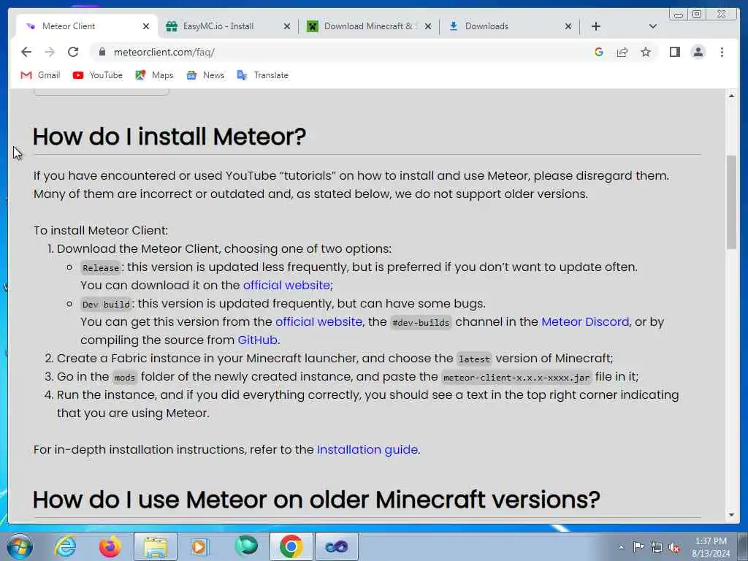The width and height of the screenshot is (748, 561).
Task: Click the forward navigation arrow
Action: pyautogui.click(x=50, y=52)
